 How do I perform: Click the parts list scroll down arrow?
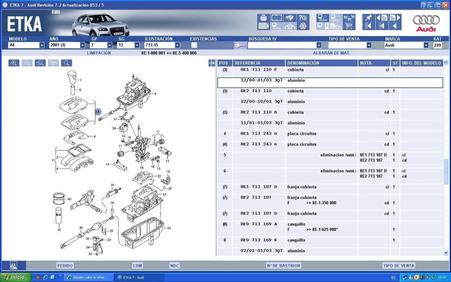click(x=446, y=252)
